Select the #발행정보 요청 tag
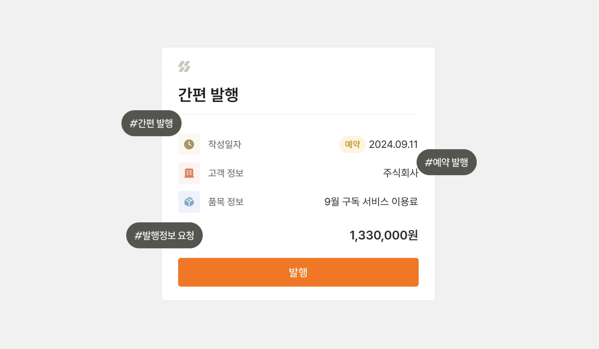 coord(164,235)
